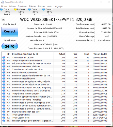Click the Correct health status button

click(10, 32)
